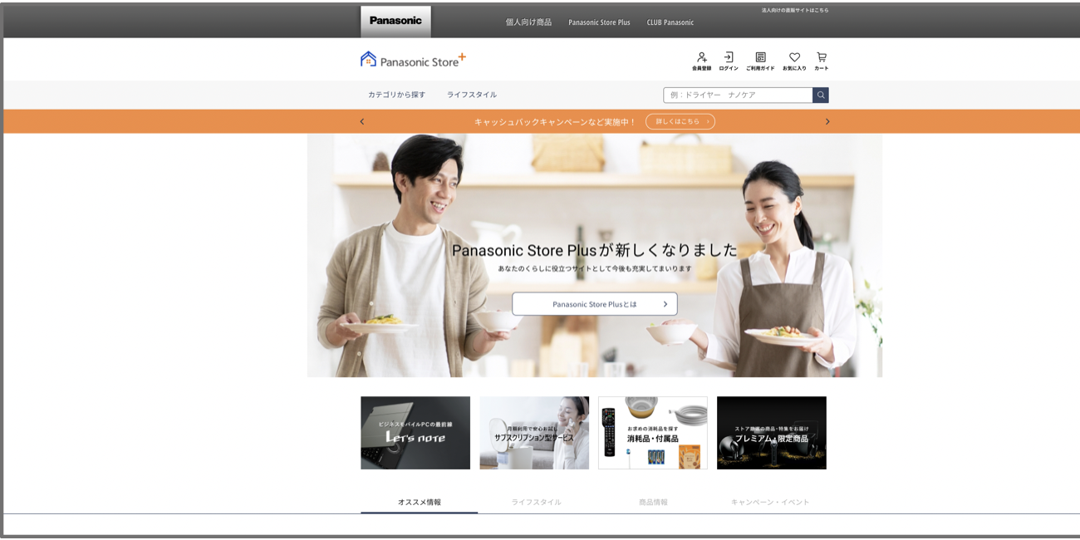Switch to the キャンペーン・イベント tab
Viewport: 1080px width, 540px height.
point(770,502)
